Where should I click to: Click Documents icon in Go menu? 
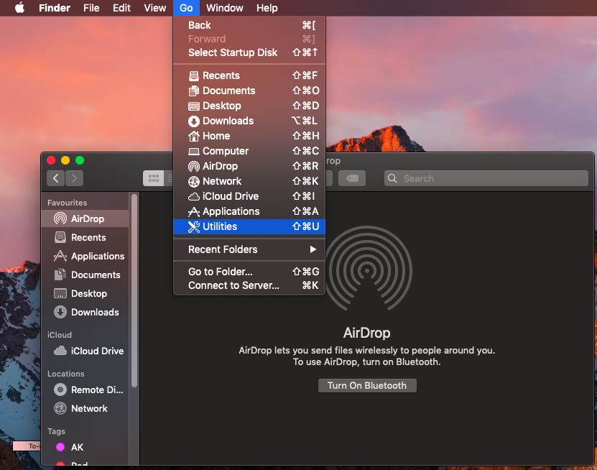coord(194,91)
